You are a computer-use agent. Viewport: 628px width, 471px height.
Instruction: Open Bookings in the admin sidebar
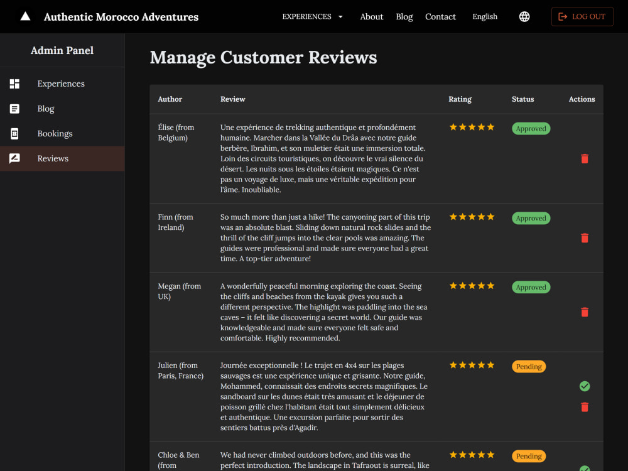(x=62, y=133)
